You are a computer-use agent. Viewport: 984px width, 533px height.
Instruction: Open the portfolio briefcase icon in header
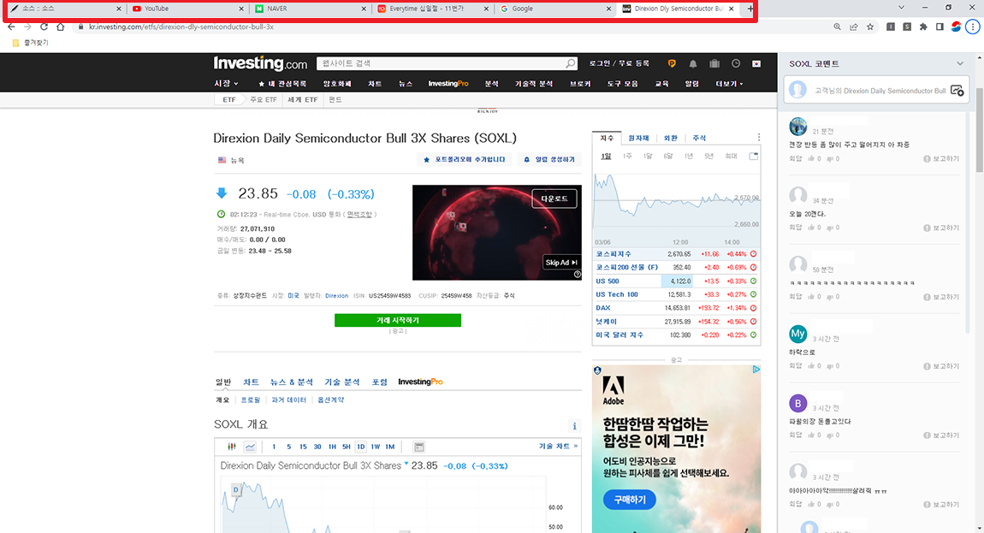pyautogui.click(x=714, y=63)
